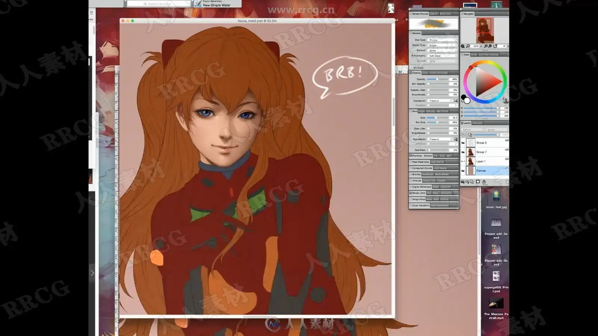Click the Navigator magnifier zoom tool icon
The height and width of the screenshot is (336, 598).
click(468, 46)
